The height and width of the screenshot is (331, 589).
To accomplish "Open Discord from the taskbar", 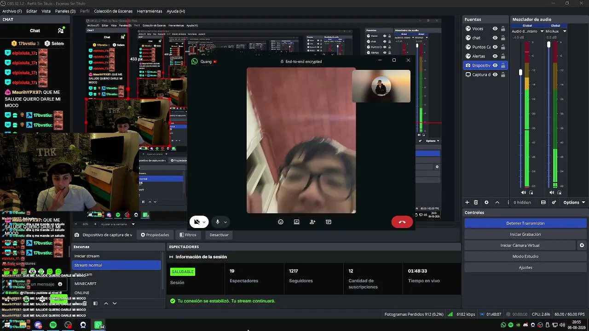I will [38, 325].
